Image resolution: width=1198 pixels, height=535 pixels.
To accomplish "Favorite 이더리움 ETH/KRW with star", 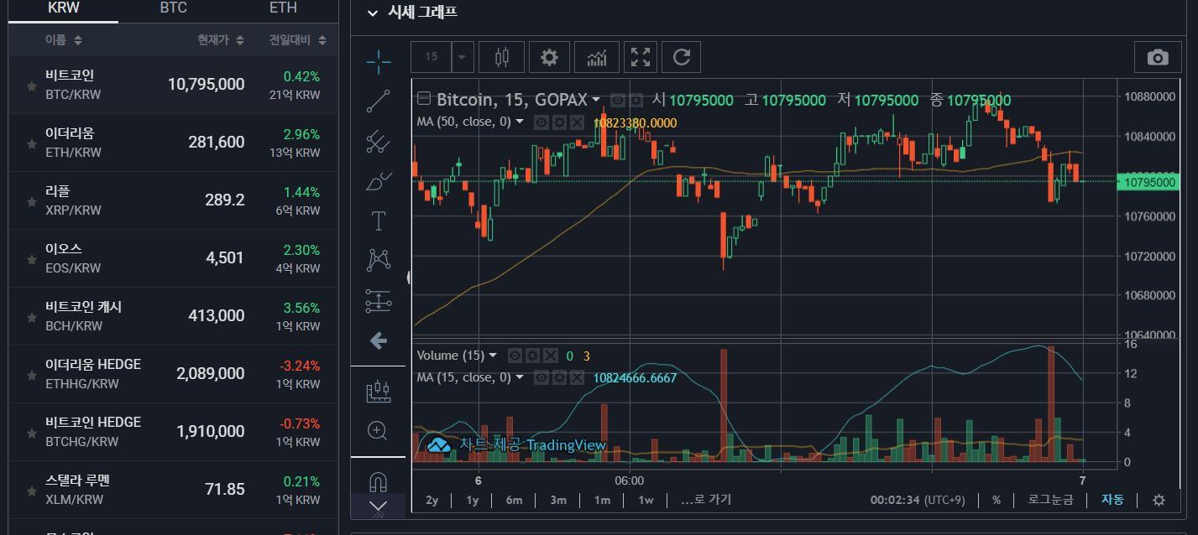I will 31,144.
